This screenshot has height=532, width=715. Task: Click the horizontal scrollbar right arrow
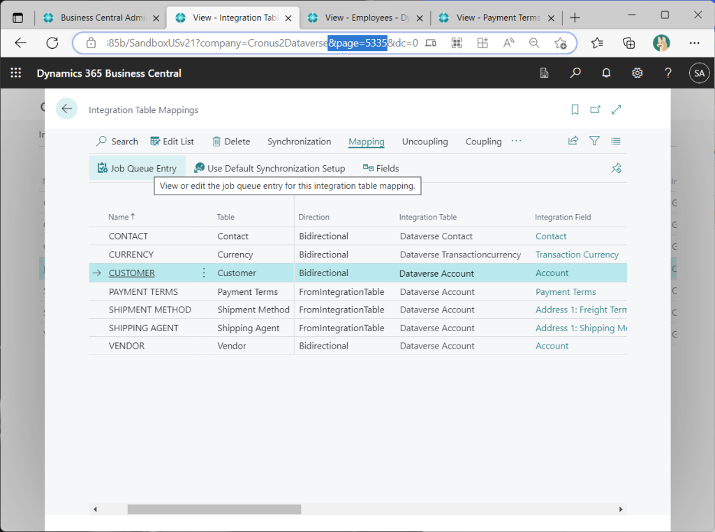pyautogui.click(x=621, y=509)
